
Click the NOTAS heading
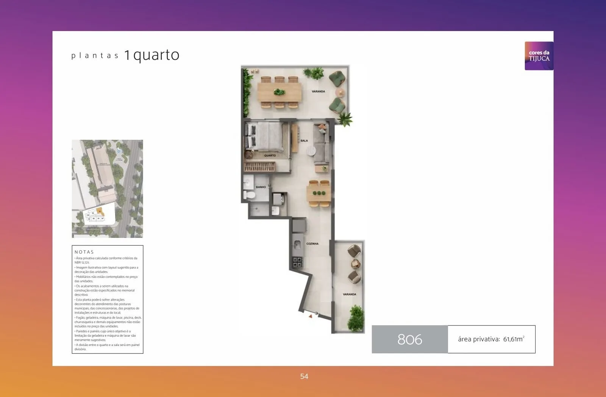coord(84,252)
